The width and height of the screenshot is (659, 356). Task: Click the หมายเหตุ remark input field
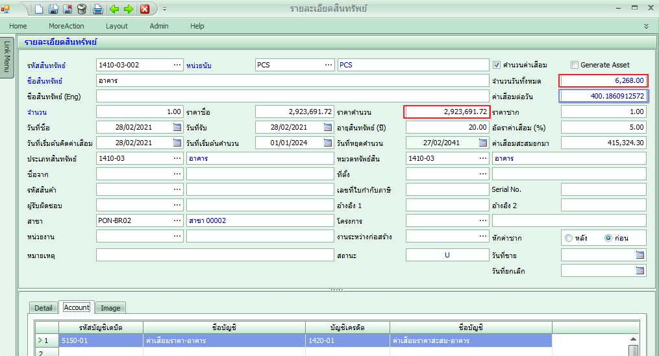click(x=214, y=255)
